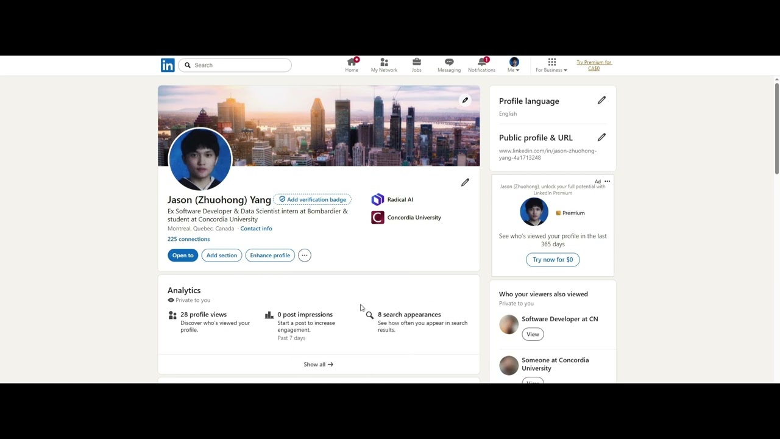Viewport: 780px width, 439px height.
Task: View the Software Developer at CN profile
Action: coord(533,334)
